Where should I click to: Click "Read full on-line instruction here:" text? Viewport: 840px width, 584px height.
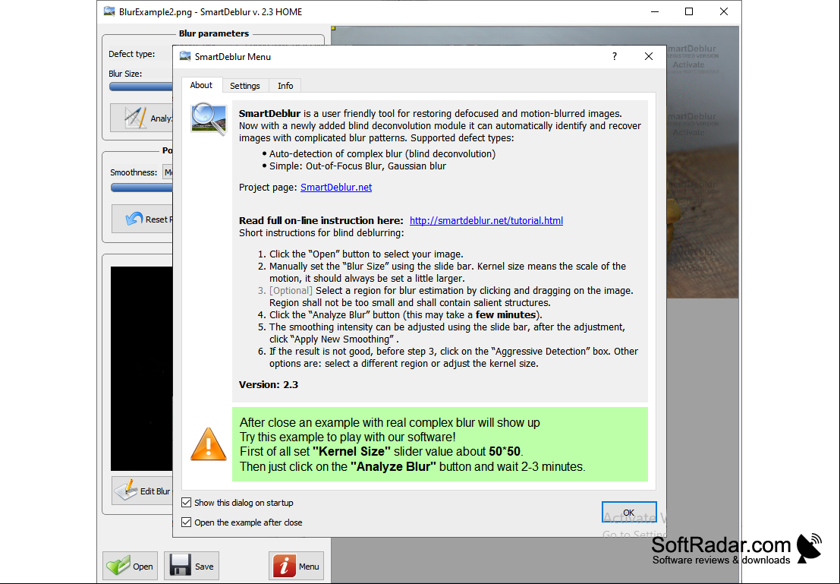point(321,220)
